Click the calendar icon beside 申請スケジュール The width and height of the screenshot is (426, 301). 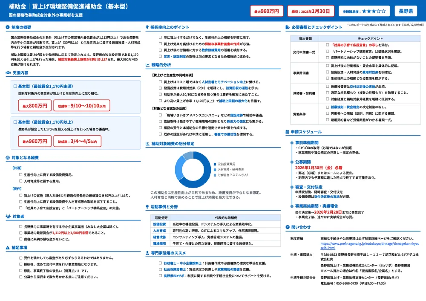[287, 132]
